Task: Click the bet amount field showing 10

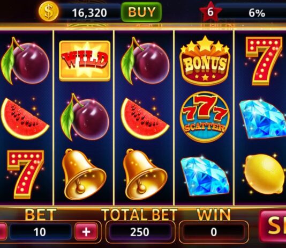Action: point(41,232)
